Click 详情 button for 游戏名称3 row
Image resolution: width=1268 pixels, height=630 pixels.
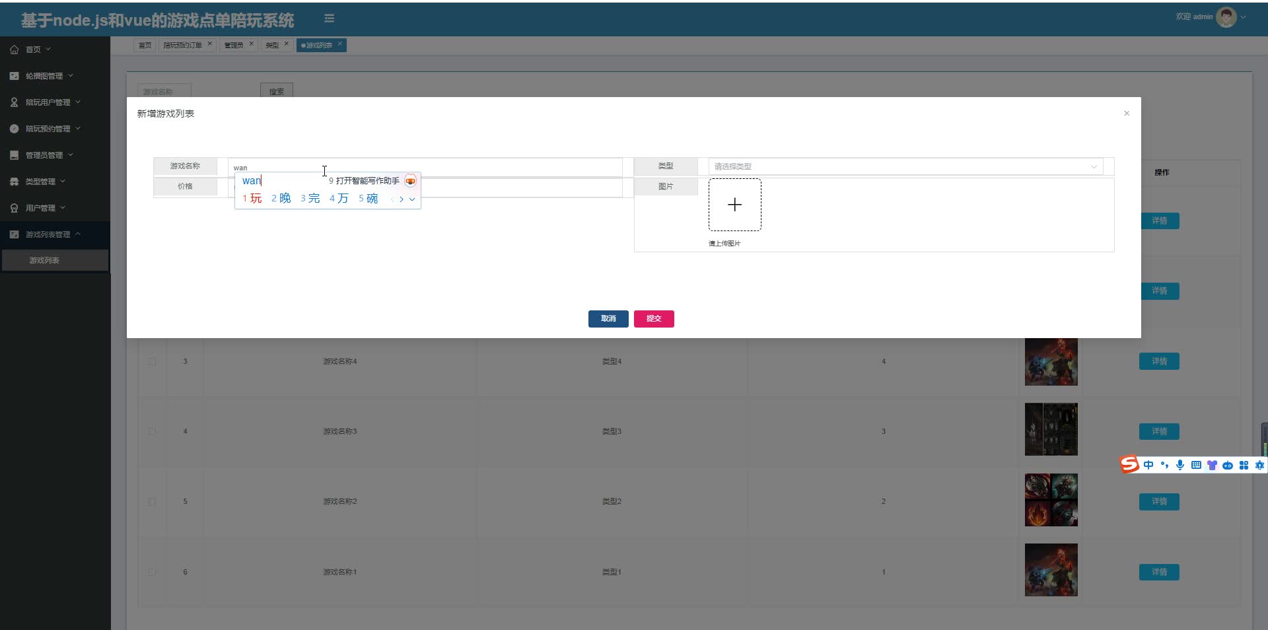tap(1159, 431)
